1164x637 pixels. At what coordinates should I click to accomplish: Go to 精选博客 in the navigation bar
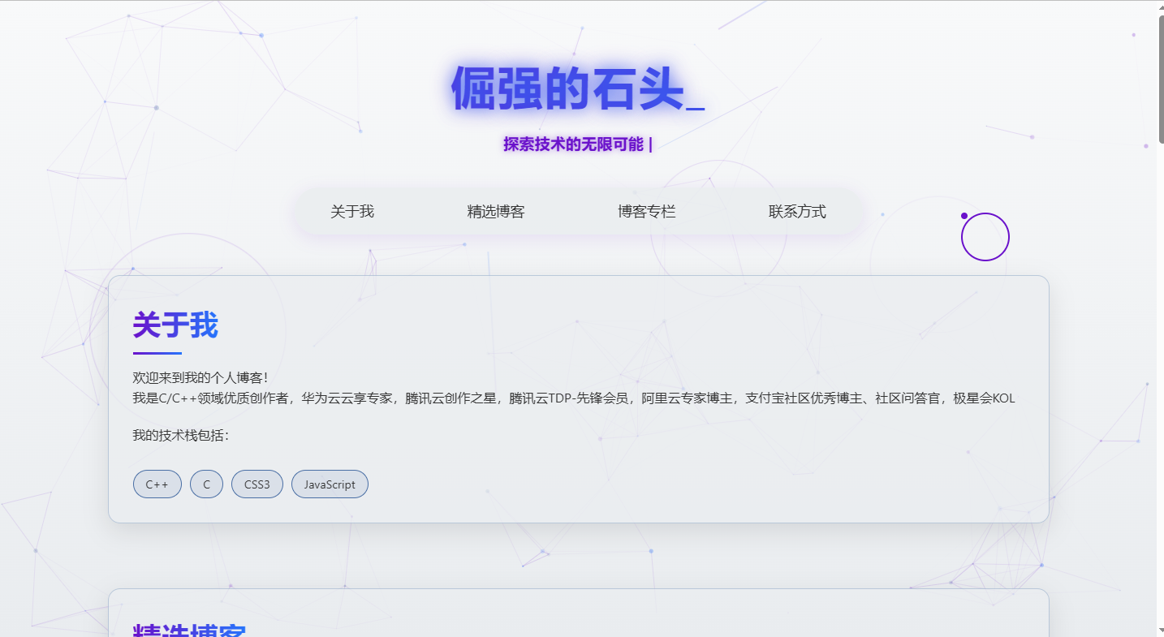(x=496, y=212)
